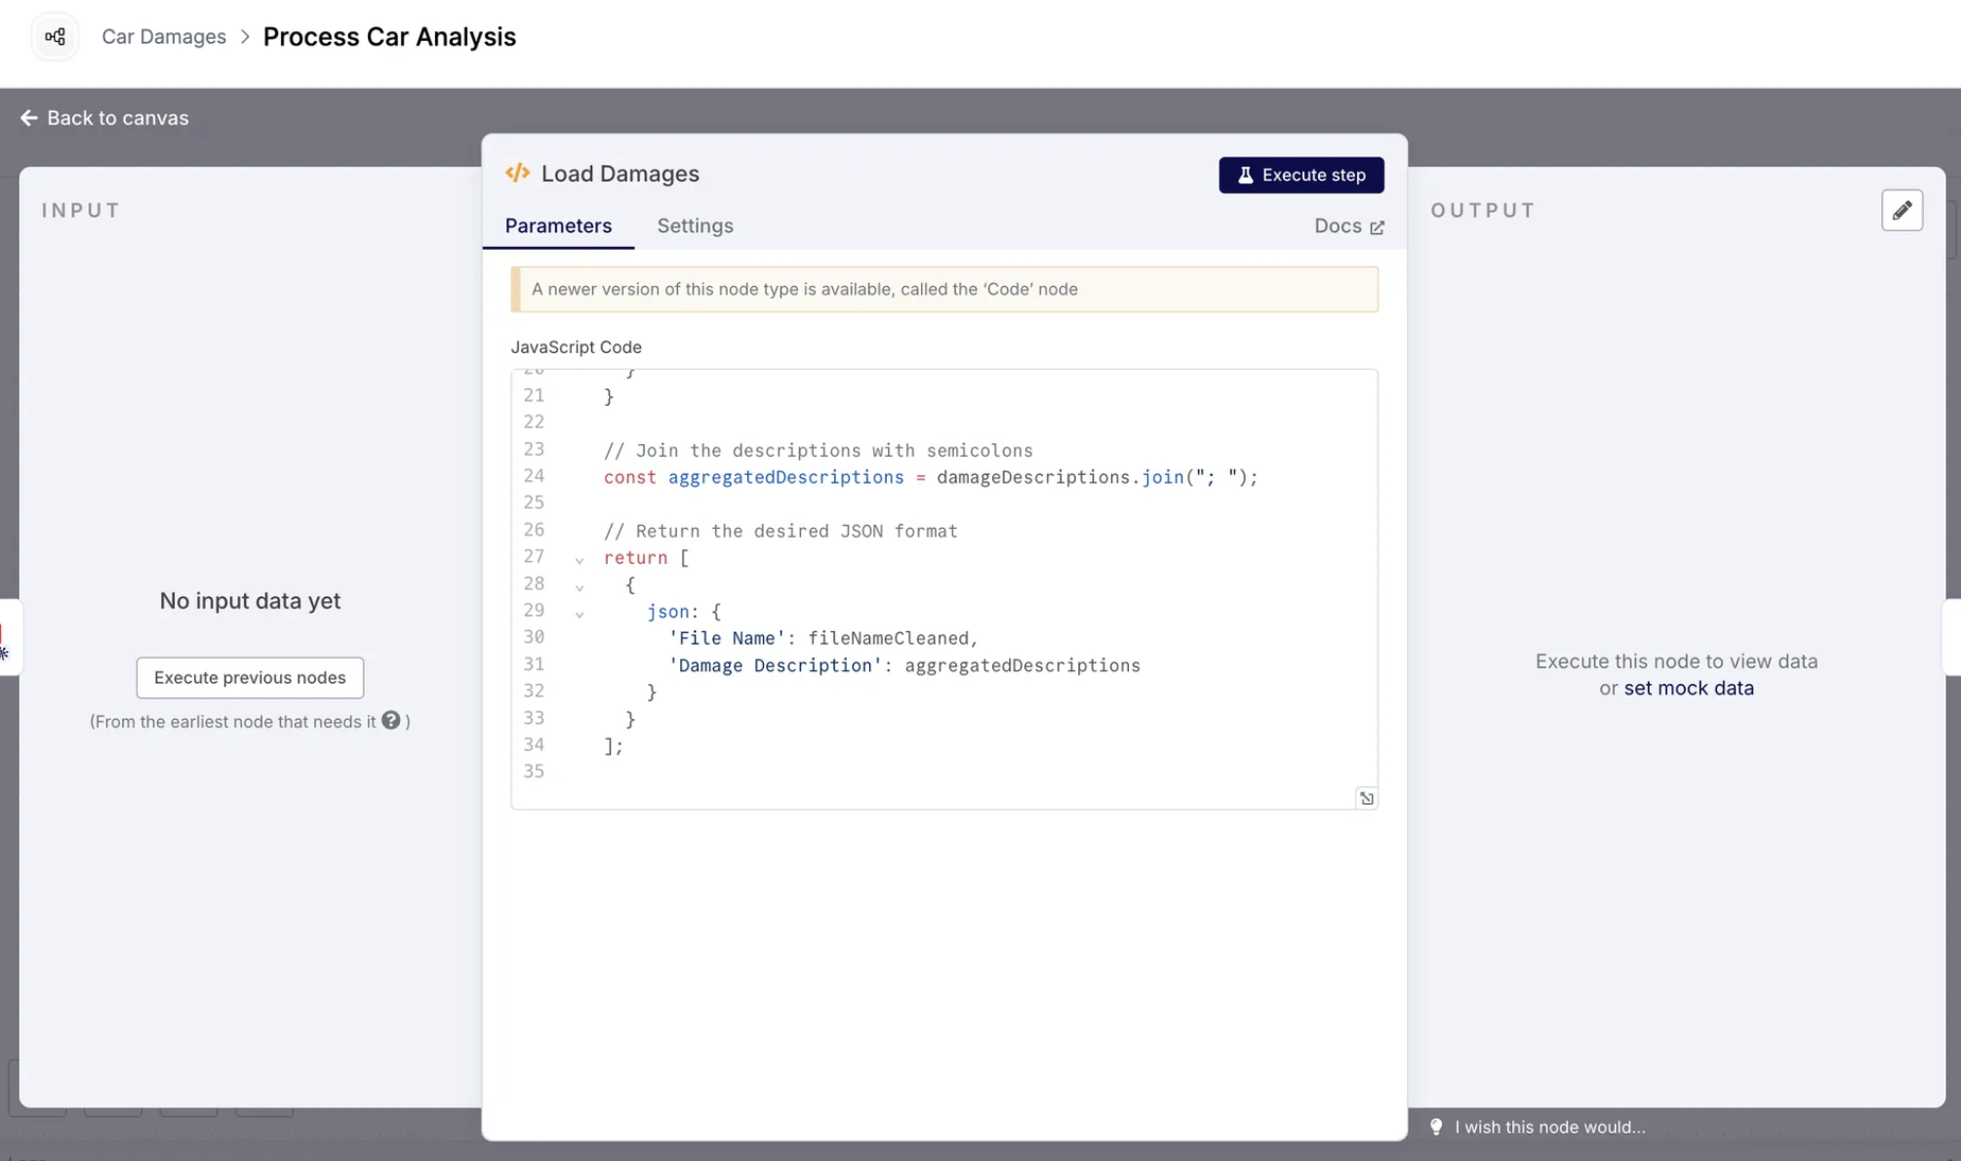Click the 'No input data yet' message

250,601
